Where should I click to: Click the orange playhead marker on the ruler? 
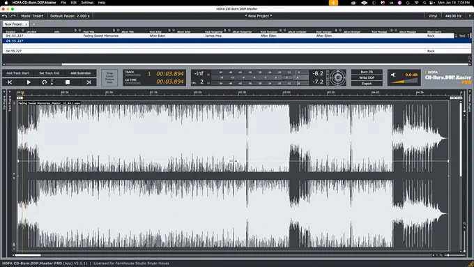point(22,93)
